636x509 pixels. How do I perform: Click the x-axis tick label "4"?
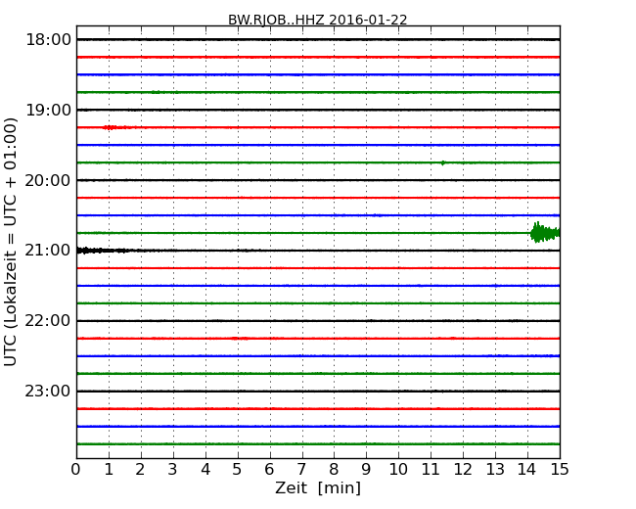[x=205, y=470]
